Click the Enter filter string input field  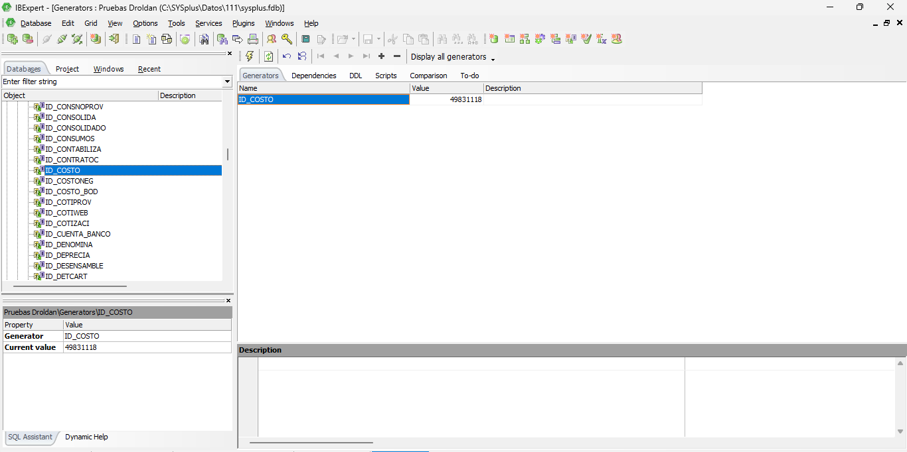pos(112,82)
